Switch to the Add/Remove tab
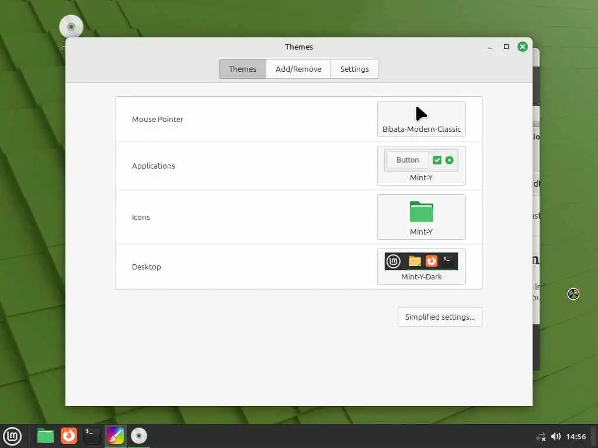Screen dimensions: 598x448 tap(298, 69)
